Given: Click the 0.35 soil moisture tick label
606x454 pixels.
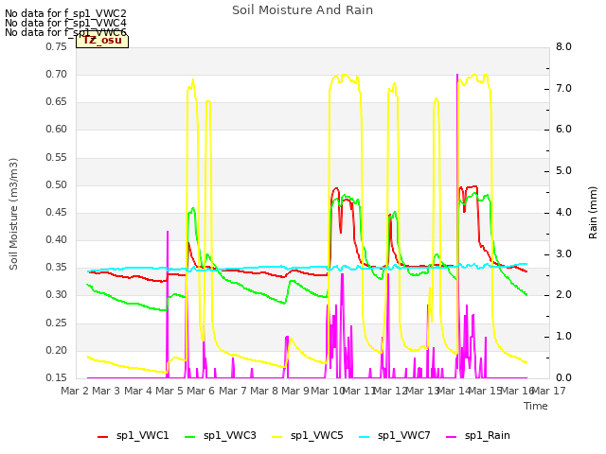Looking at the screenshot, I should click(x=56, y=268).
